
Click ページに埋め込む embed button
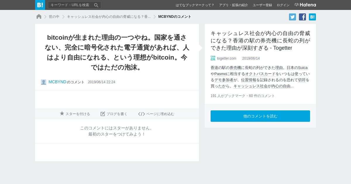156,114
